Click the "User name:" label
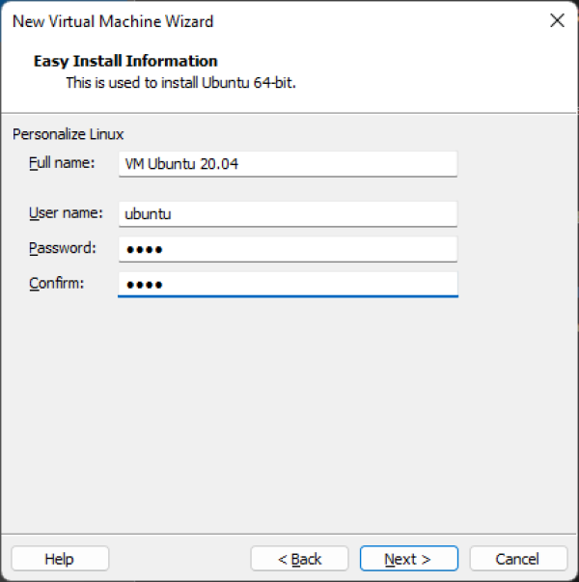The height and width of the screenshot is (582, 579). pos(64,213)
